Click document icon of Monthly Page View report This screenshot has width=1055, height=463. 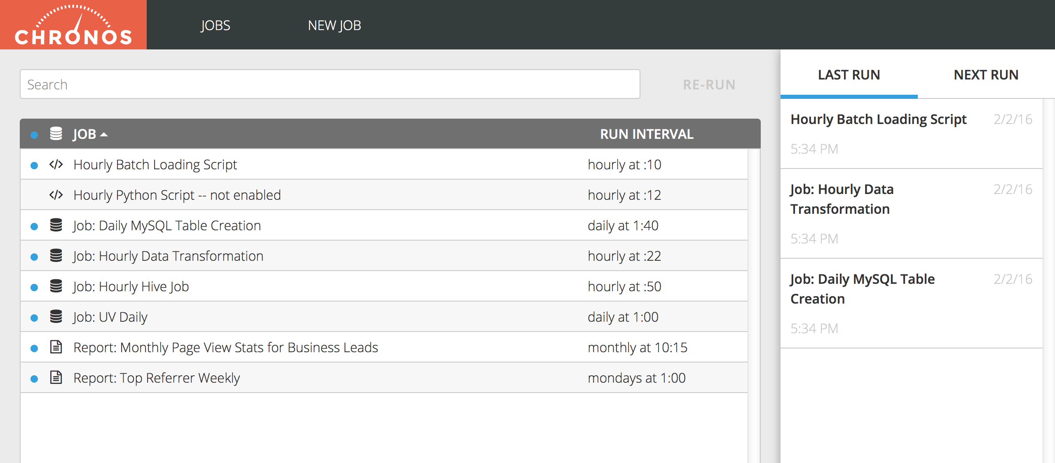(56, 347)
